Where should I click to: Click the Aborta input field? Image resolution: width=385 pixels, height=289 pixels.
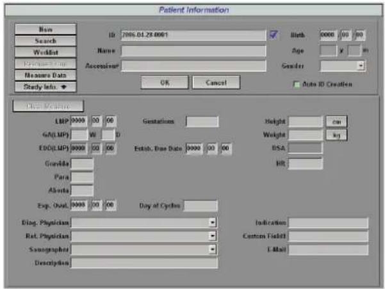(x=82, y=190)
